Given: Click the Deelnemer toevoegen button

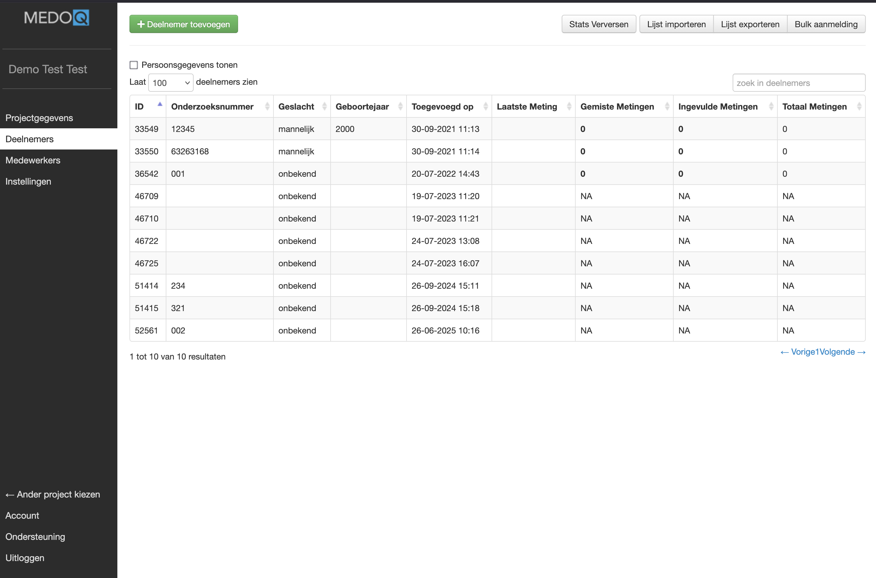Looking at the screenshot, I should coord(183,24).
